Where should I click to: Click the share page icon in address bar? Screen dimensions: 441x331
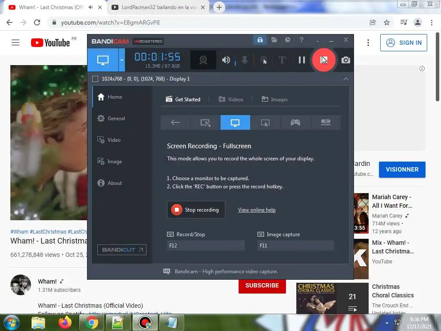click(x=373, y=22)
